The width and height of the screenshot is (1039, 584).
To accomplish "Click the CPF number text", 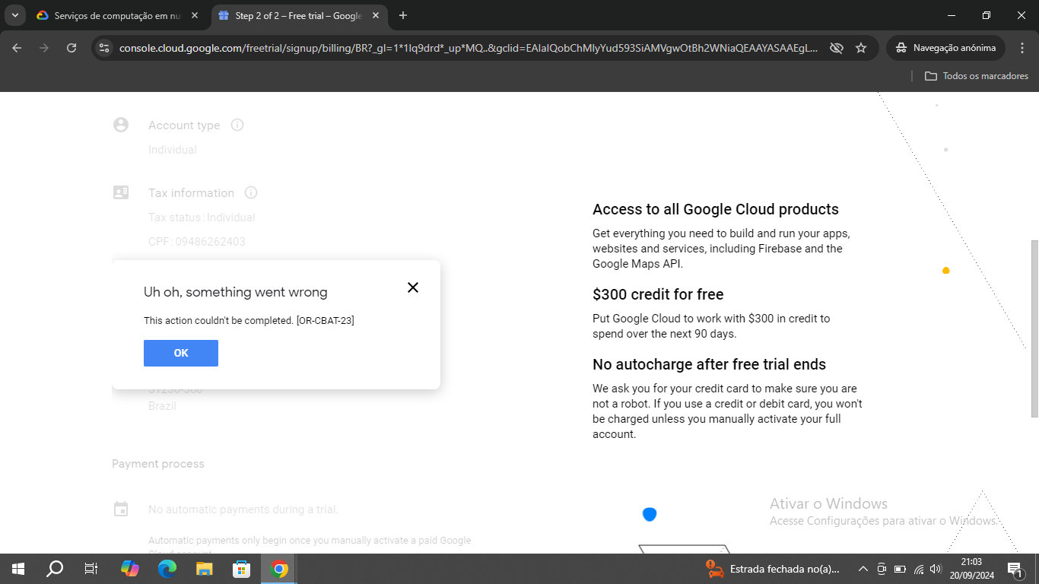I will pyautogui.click(x=197, y=242).
